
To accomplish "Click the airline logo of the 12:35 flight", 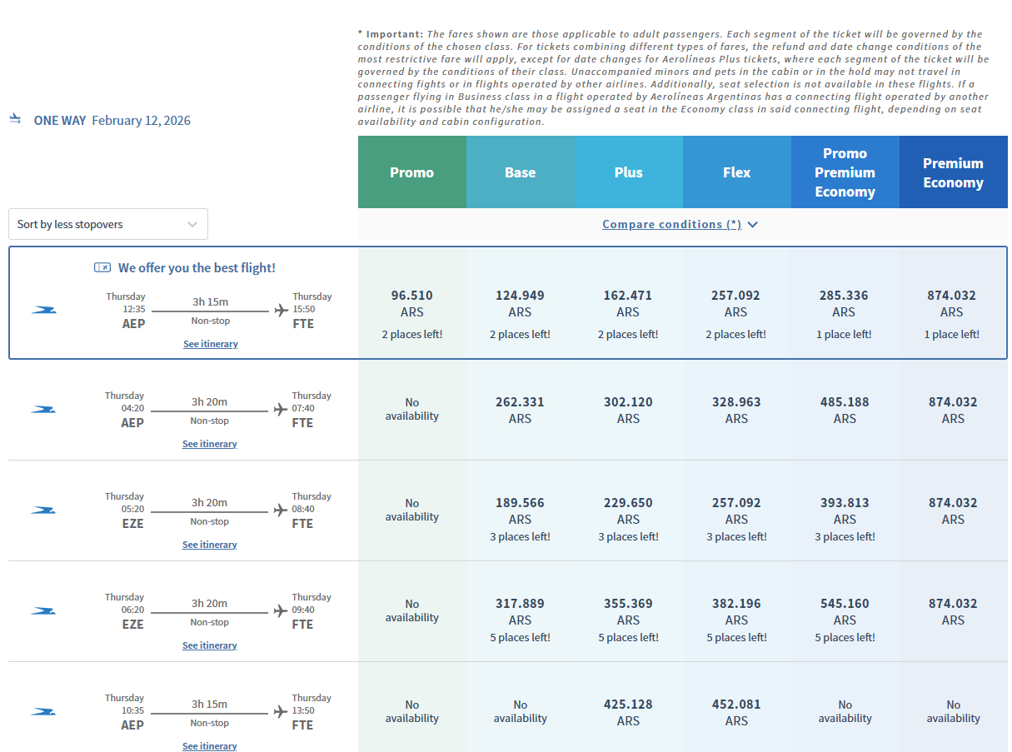I will (43, 310).
